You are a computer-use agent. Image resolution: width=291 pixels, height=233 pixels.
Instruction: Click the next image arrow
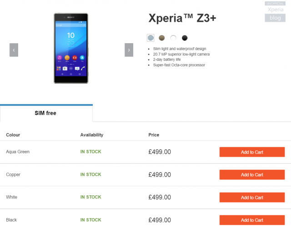(129, 50)
